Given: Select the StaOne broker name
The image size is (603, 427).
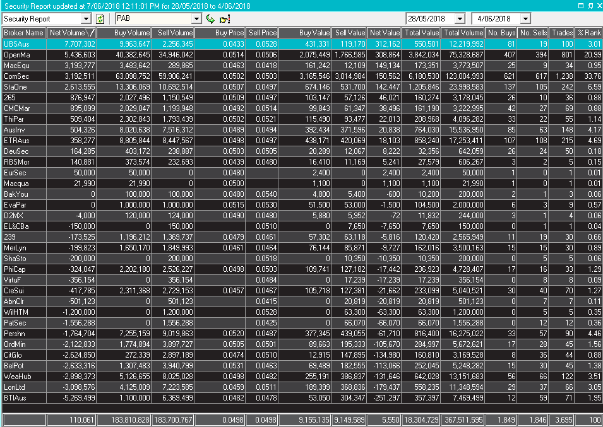Looking at the screenshot, I should 15,87.
